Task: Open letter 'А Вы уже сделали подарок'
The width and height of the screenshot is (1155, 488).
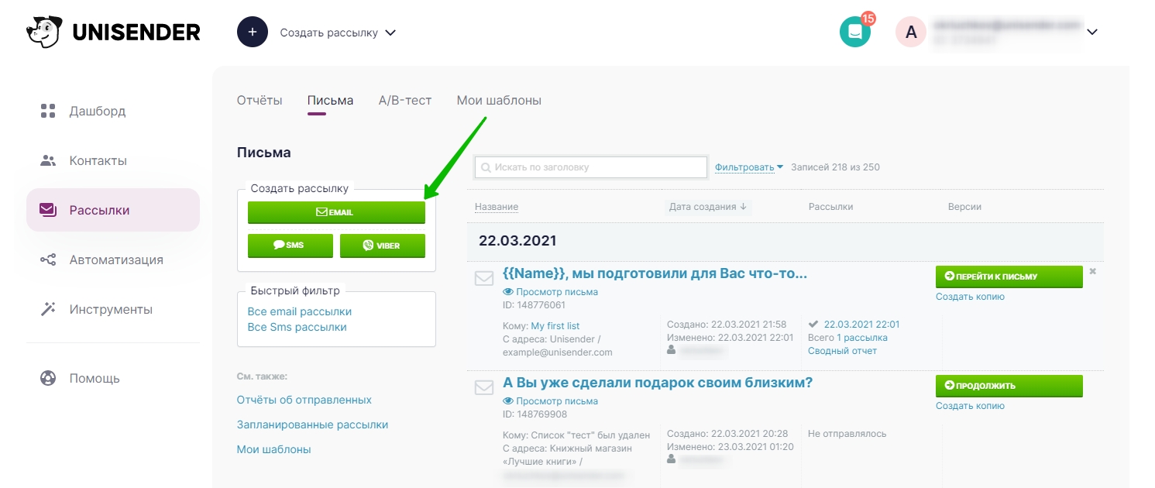Action: click(658, 383)
